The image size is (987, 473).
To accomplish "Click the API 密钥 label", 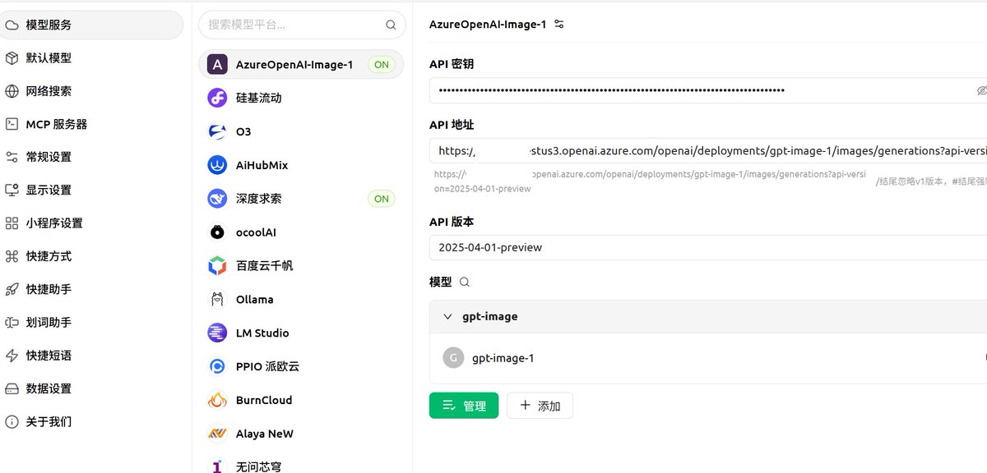I will pyautogui.click(x=452, y=64).
